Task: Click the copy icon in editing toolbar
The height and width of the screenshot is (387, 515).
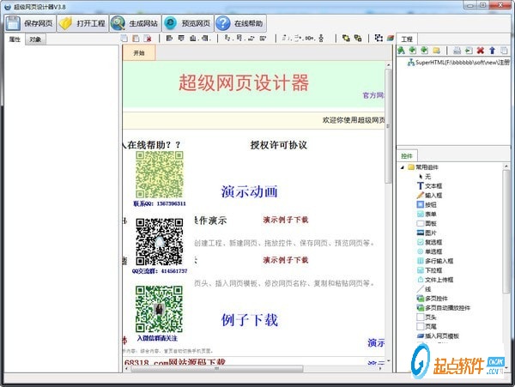Action: pyautogui.click(x=124, y=39)
